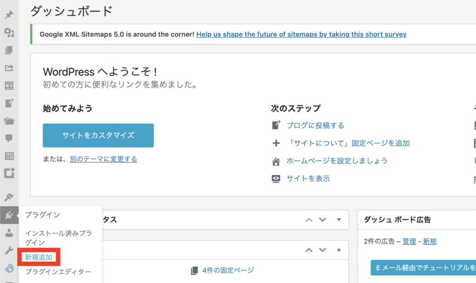The height and width of the screenshot is (283, 476).
Task: Move the ...タス widget down
Action: tap(323, 220)
